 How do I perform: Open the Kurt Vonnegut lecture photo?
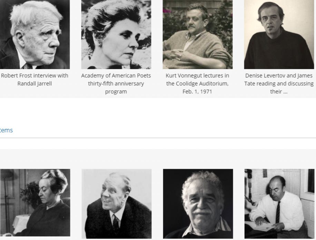(x=197, y=34)
